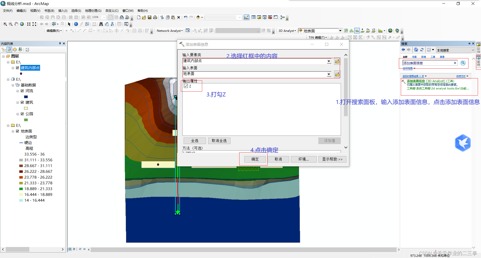
Task: Open the 视图(V) menu
Action: coord(35,11)
